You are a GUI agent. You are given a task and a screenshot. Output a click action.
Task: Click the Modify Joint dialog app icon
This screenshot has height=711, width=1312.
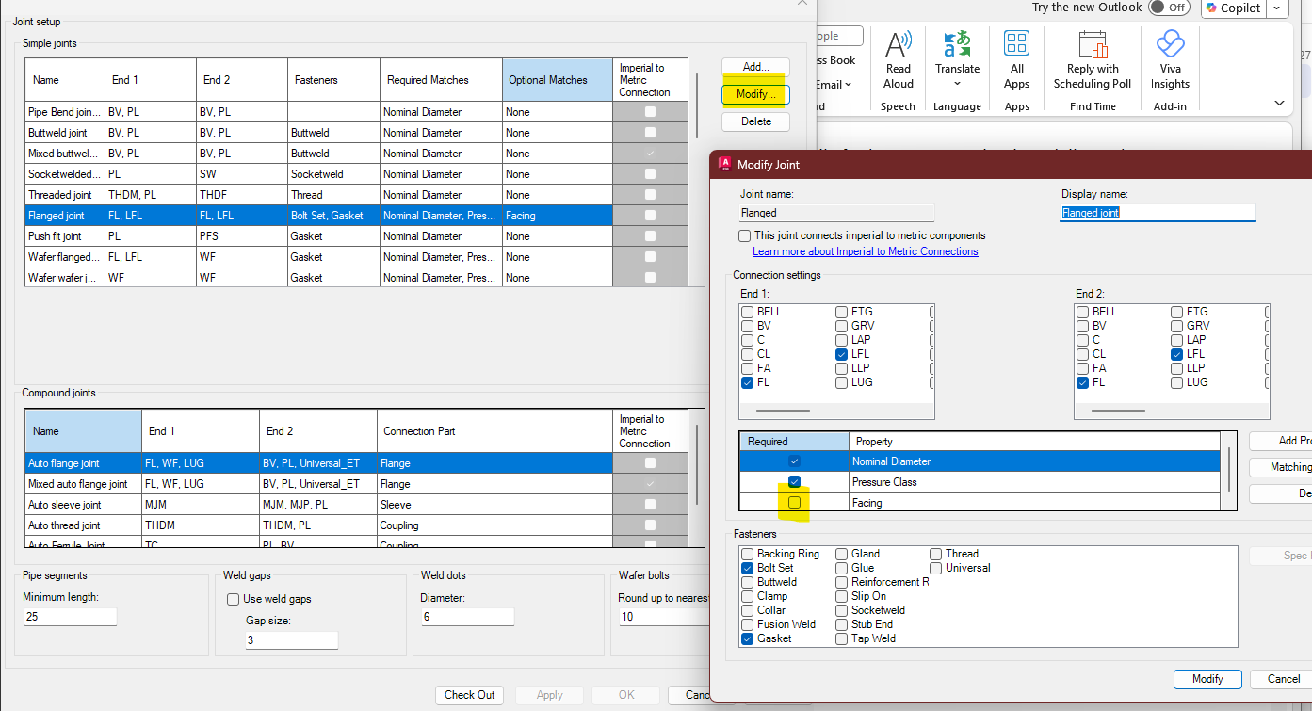(725, 164)
